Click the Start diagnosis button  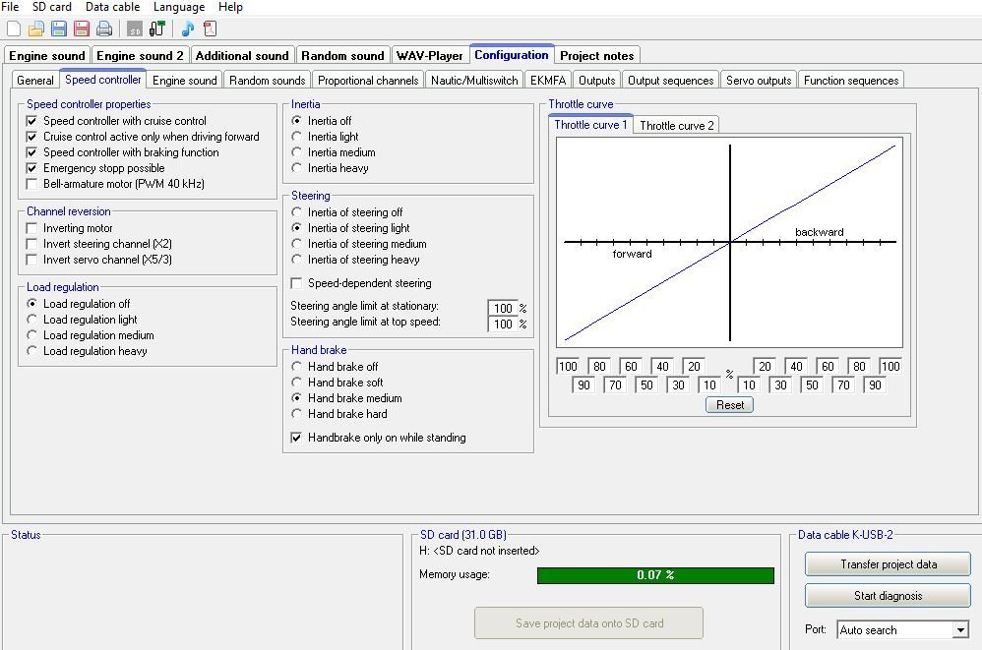coord(888,596)
